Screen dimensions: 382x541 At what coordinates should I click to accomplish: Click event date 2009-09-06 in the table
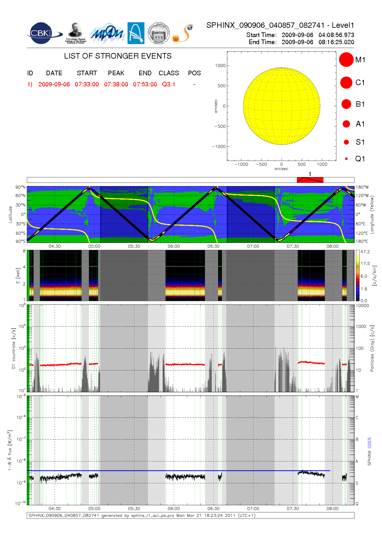54,84
